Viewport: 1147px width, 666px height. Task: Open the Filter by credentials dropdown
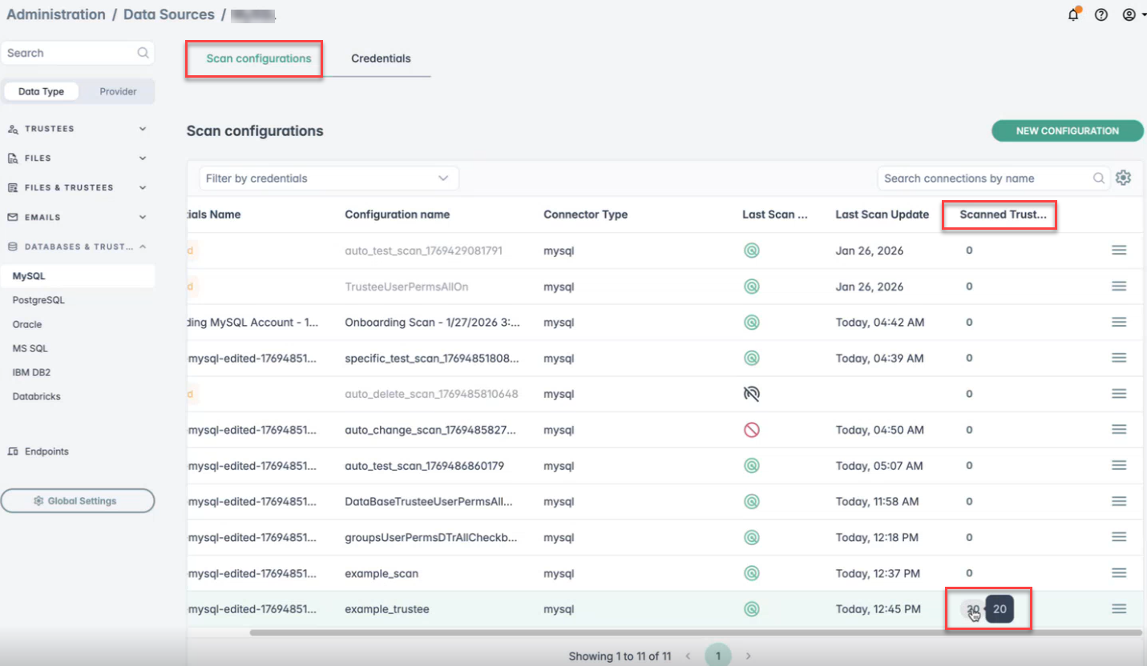tap(328, 179)
